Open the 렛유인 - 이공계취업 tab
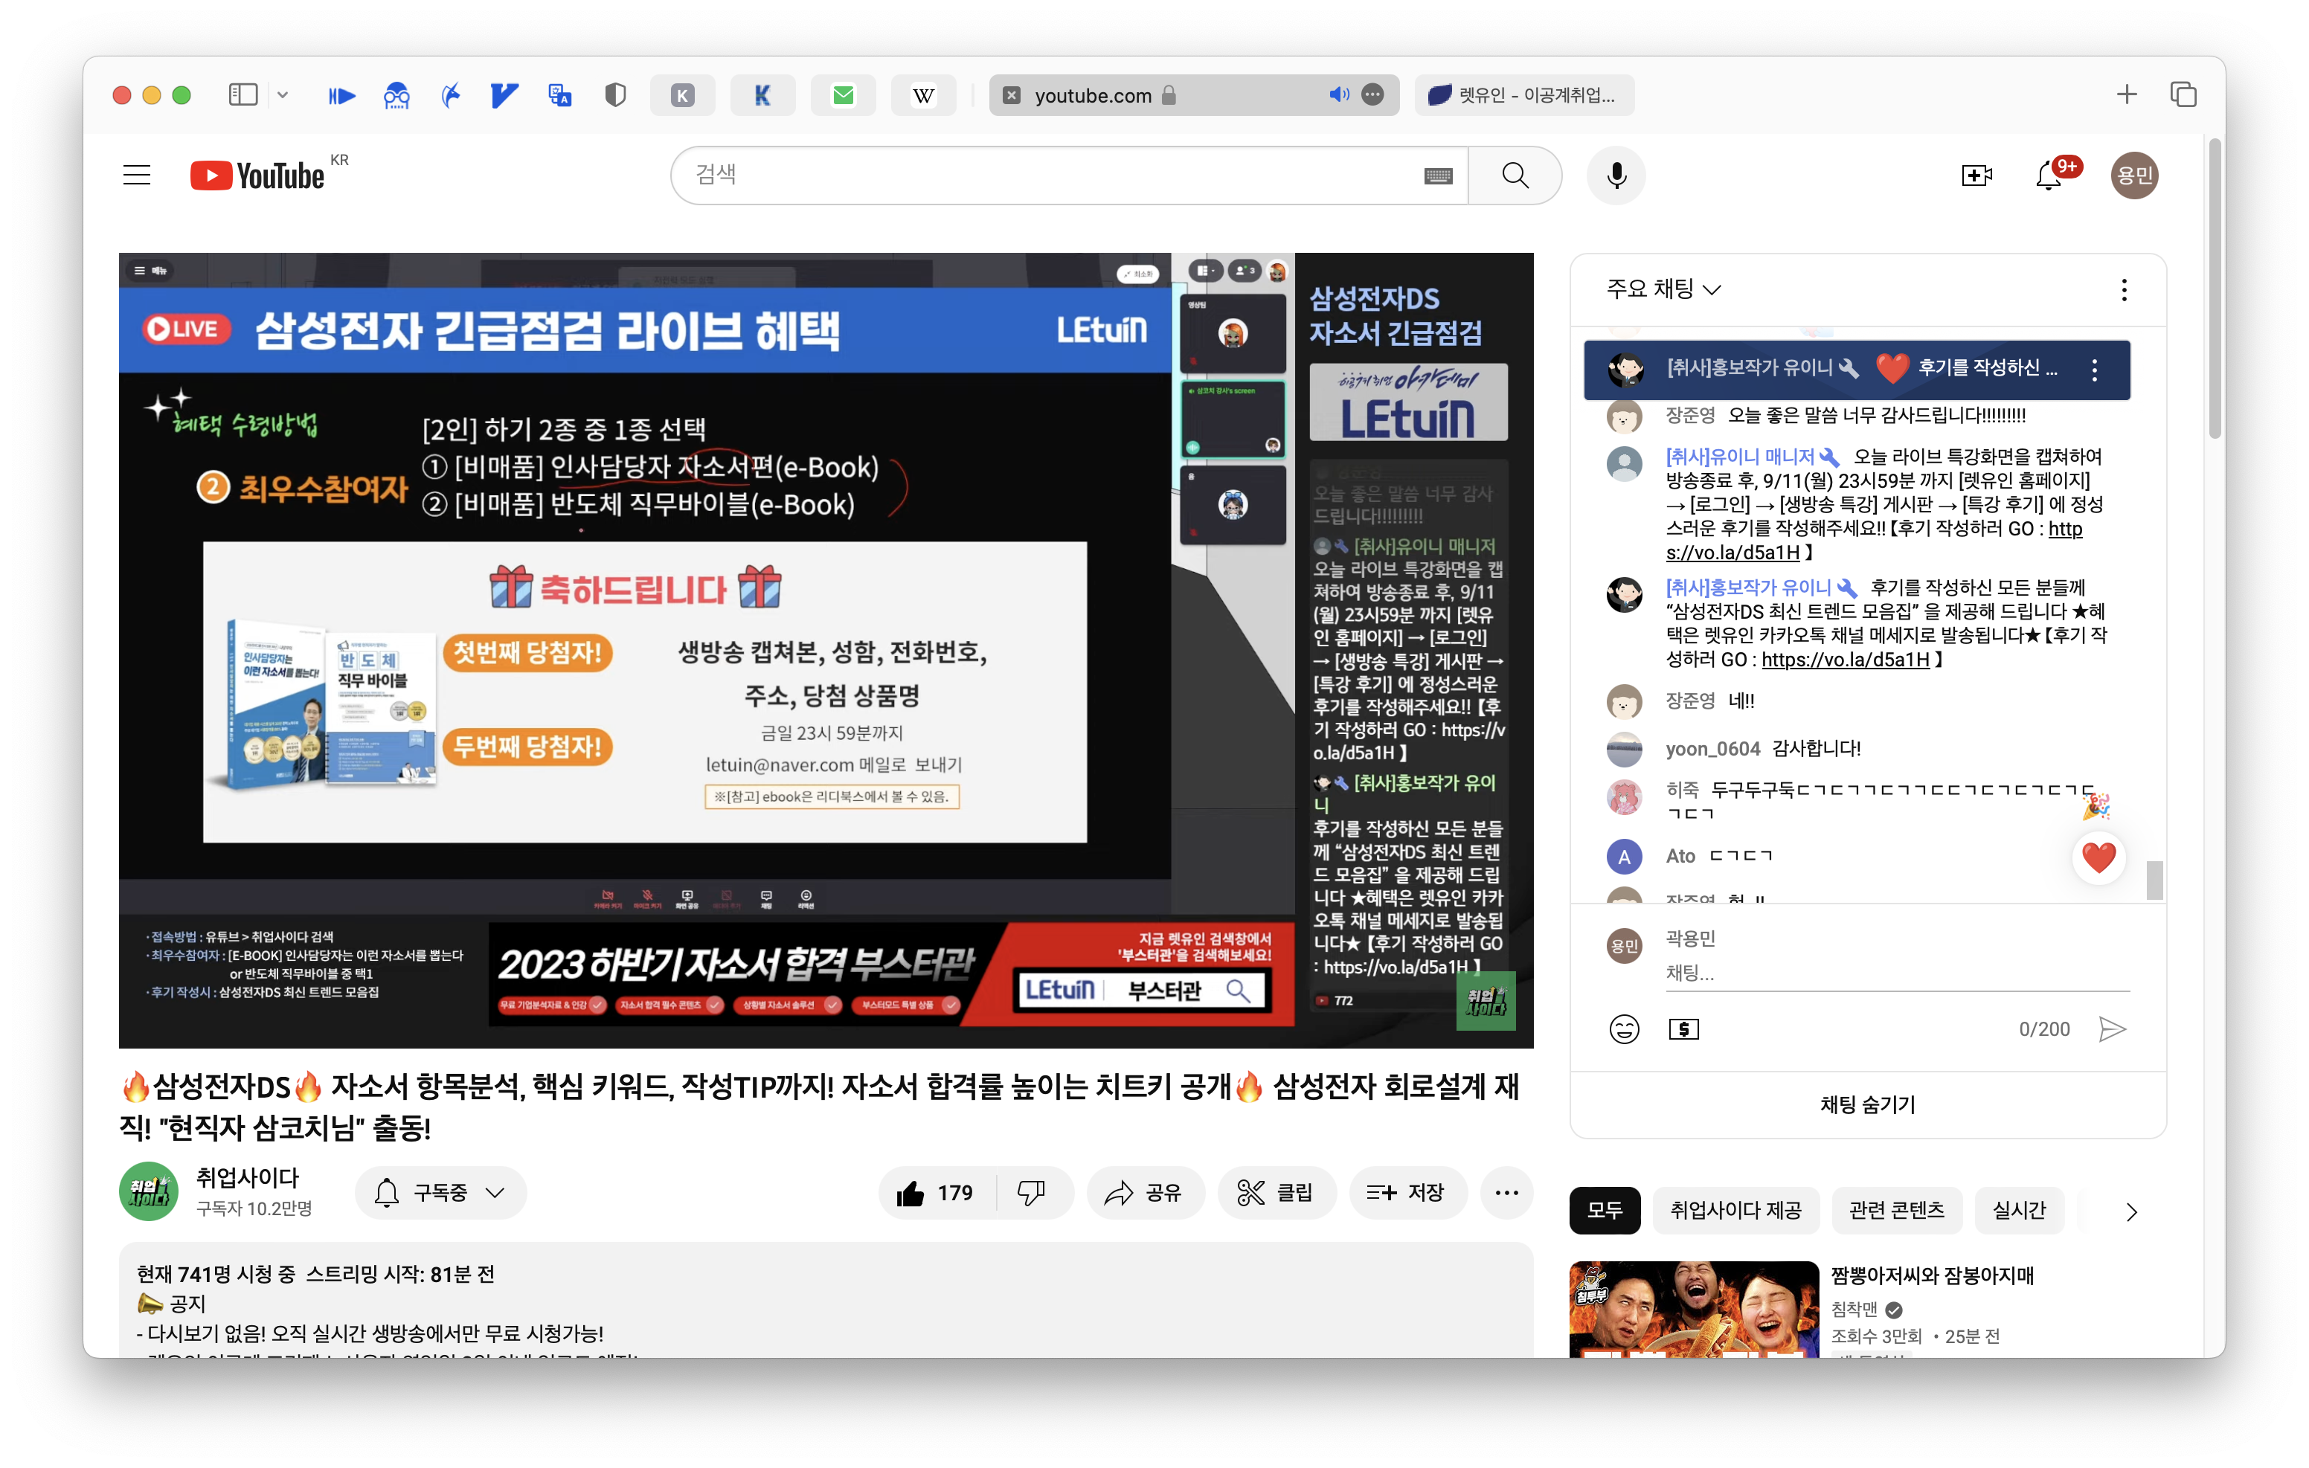This screenshot has width=2309, height=1468. click(1523, 95)
